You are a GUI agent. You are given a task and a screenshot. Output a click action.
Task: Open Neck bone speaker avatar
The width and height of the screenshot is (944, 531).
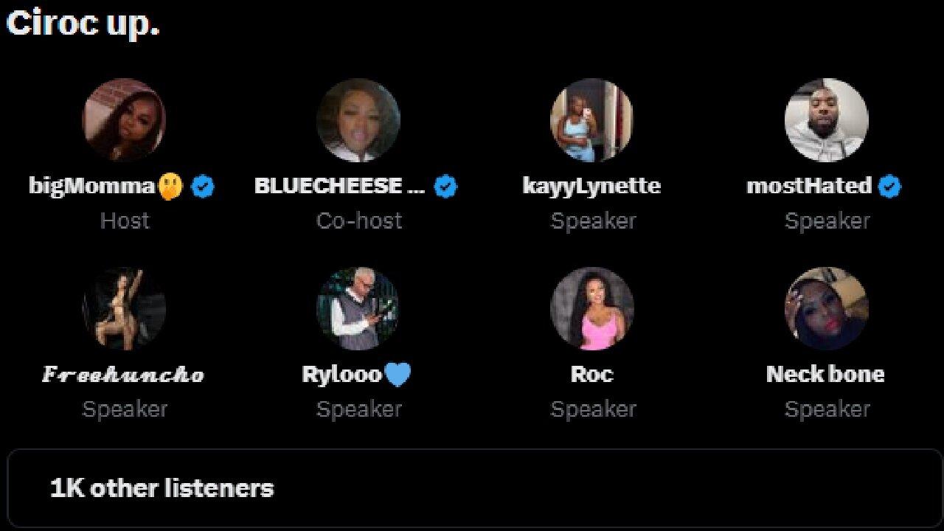pyautogui.click(x=826, y=308)
